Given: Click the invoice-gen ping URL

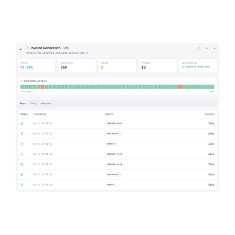Looking at the screenshot, I should (56, 53).
